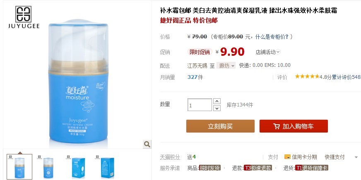Select the fourth thumbnail showing box back
The width and height of the screenshot is (361, 180).
coord(107,167)
